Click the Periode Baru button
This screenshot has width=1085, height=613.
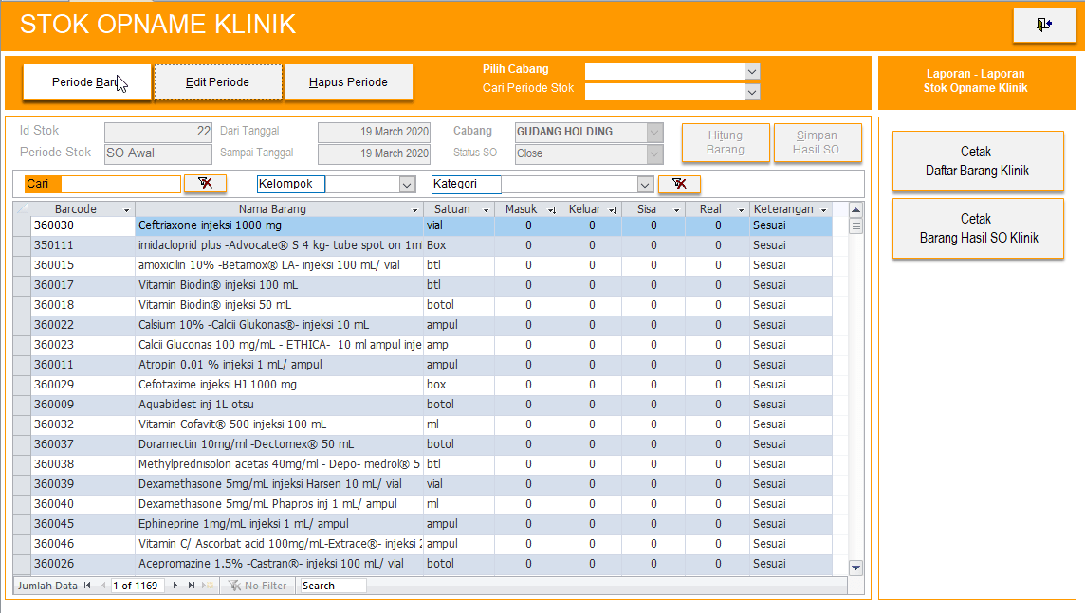click(86, 82)
